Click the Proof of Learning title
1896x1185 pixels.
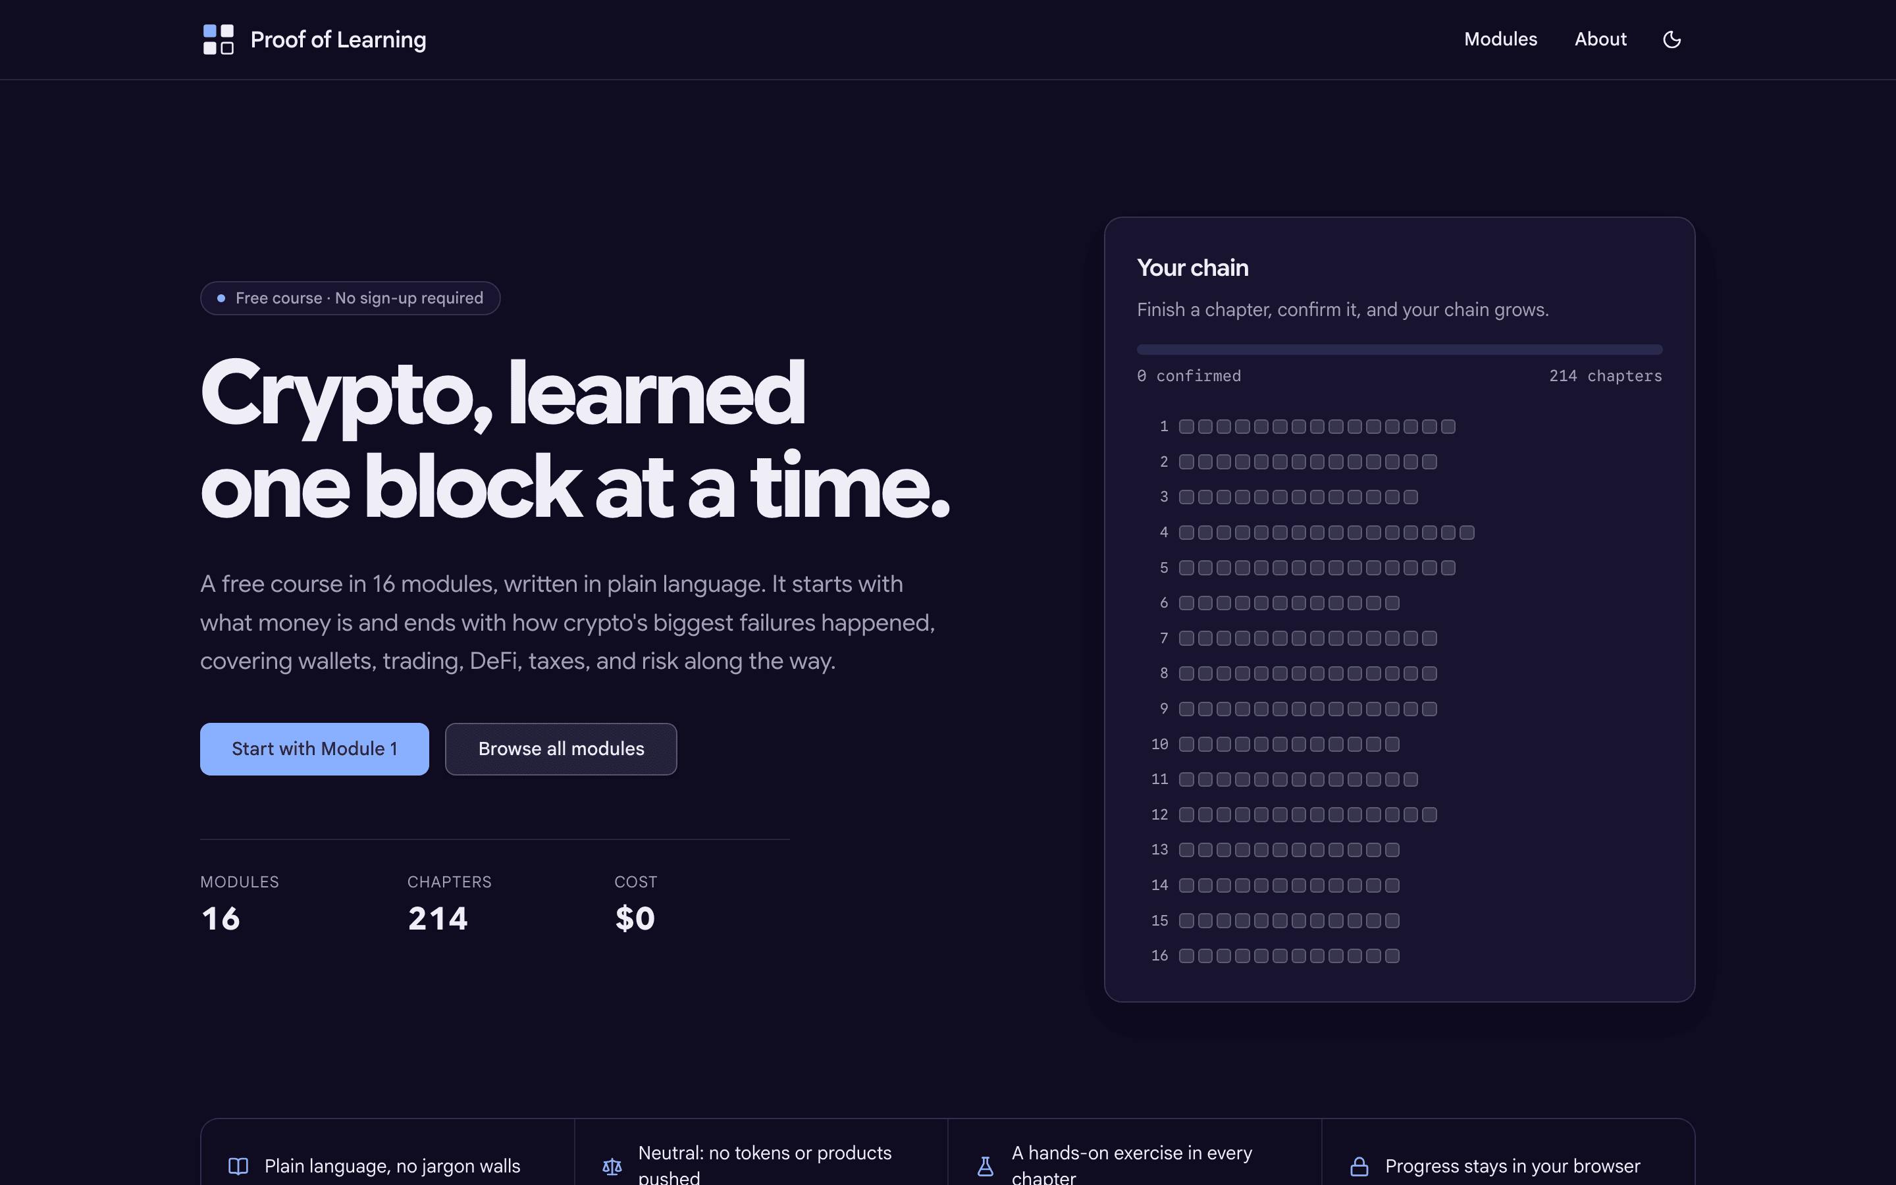point(338,39)
